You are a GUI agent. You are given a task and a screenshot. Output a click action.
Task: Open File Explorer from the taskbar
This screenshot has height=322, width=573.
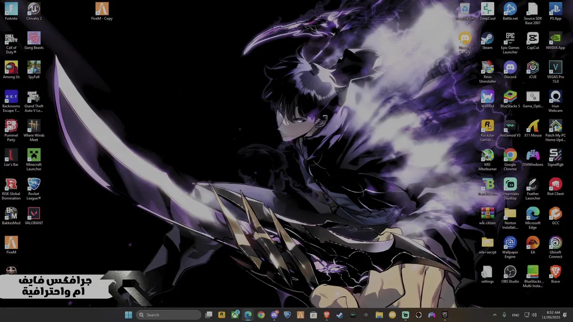379,315
